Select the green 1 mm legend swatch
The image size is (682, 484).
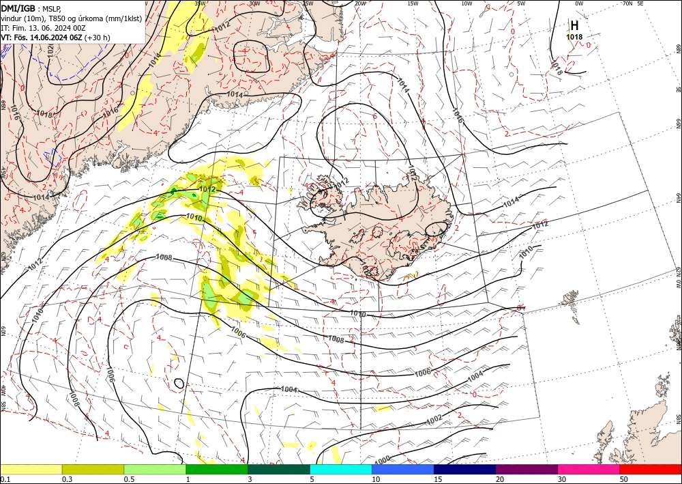pos(217,469)
